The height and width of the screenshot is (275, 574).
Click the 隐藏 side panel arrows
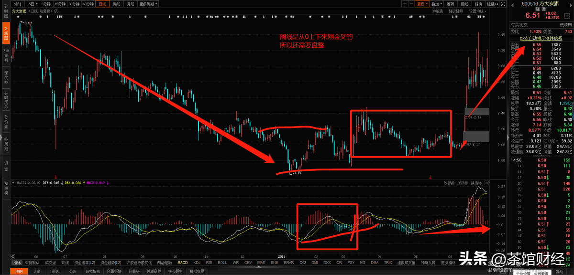pos(492,4)
